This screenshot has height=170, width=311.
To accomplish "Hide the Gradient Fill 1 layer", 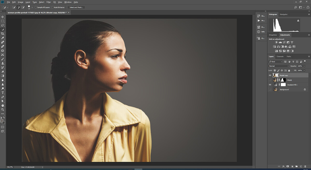I will [x=270, y=85].
